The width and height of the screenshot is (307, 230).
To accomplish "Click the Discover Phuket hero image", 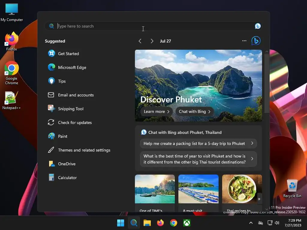I will (198, 78).
